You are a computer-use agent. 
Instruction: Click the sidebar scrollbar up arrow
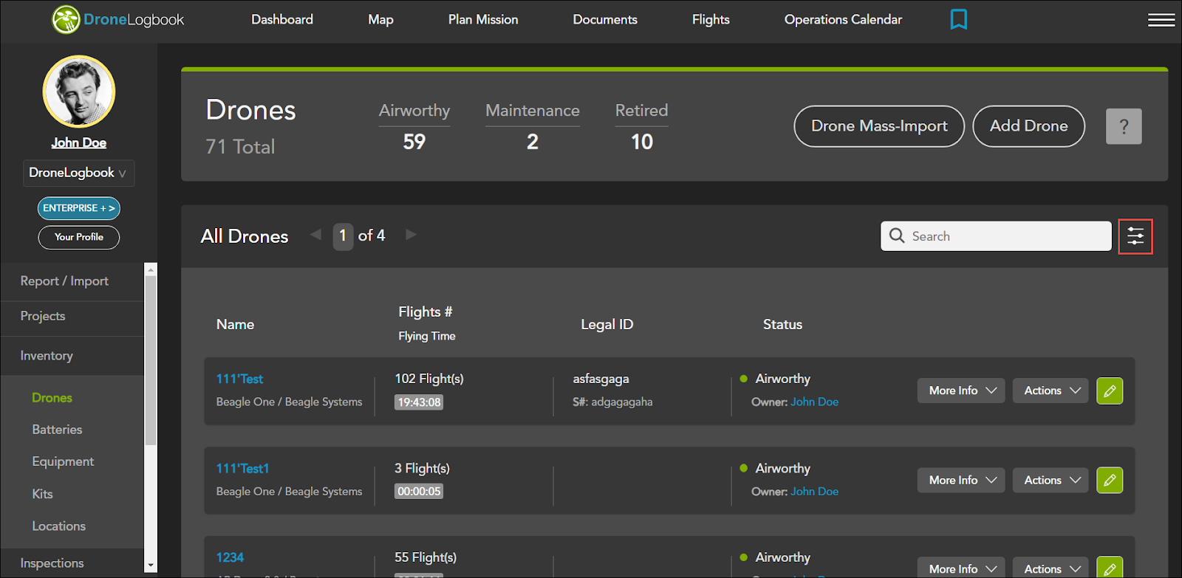(151, 269)
